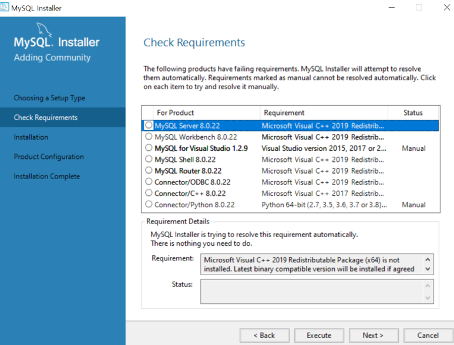Viewport: 454px width, 345px height.
Task: Go to Choosing a Setup Type step
Action: click(x=49, y=98)
